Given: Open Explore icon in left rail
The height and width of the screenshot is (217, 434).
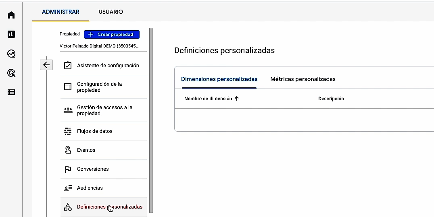Looking at the screenshot, I should coord(11,54).
